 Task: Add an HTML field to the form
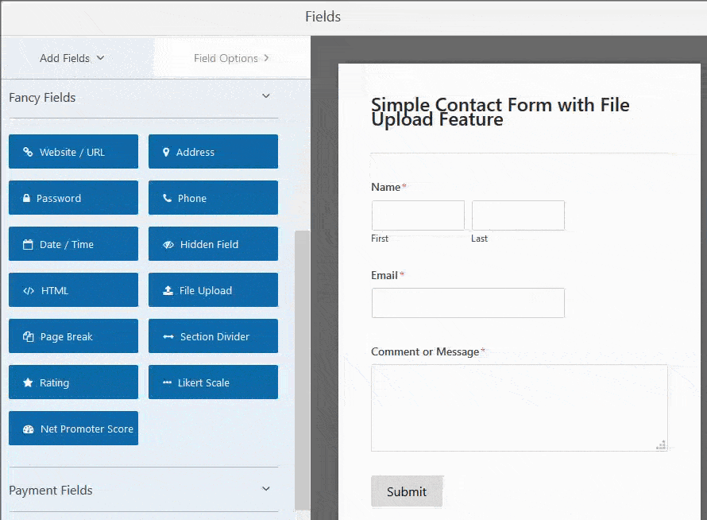[x=73, y=289]
